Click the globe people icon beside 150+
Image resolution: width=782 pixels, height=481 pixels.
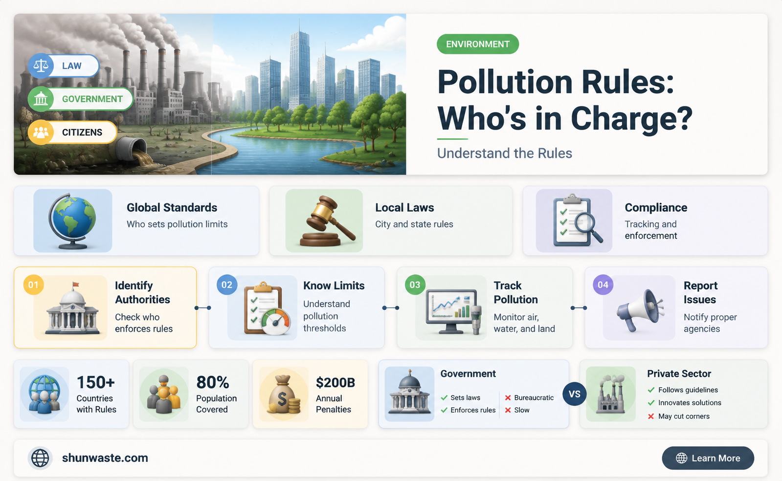click(x=44, y=394)
